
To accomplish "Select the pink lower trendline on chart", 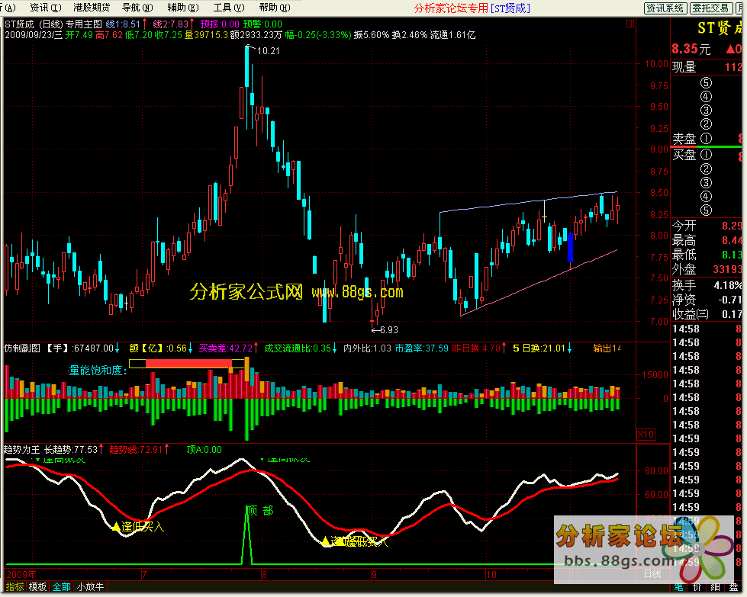I will 539,283.
